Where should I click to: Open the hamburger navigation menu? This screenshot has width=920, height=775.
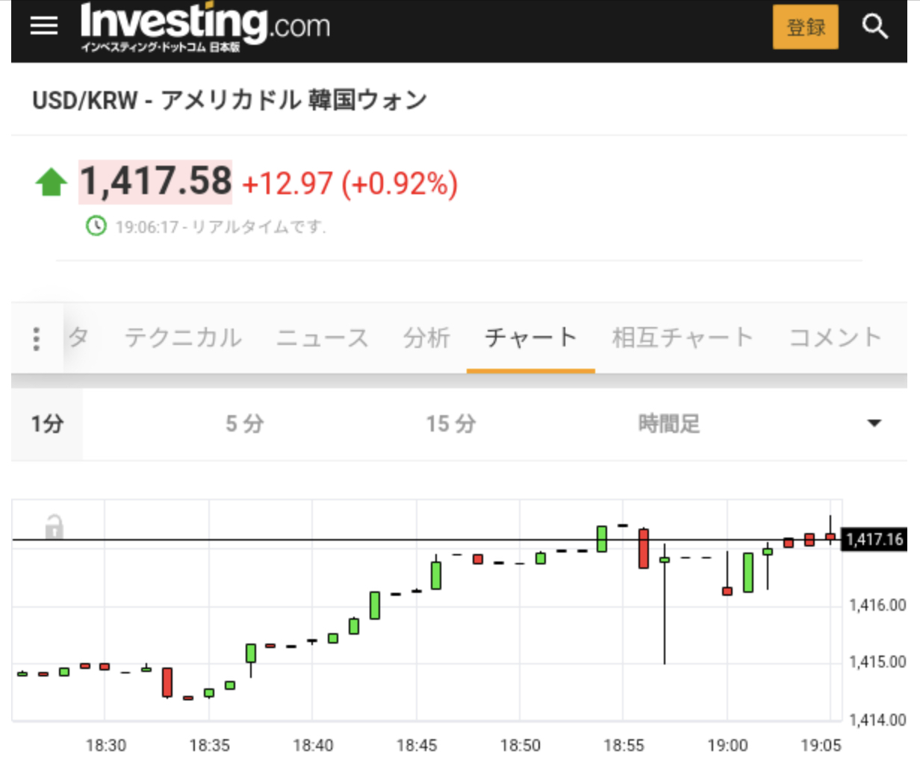pyautogui.click(x=44, y=26)
